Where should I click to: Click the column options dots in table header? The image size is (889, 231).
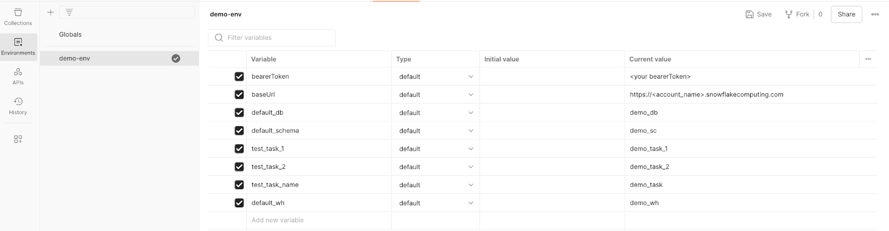tap(868, 59)
